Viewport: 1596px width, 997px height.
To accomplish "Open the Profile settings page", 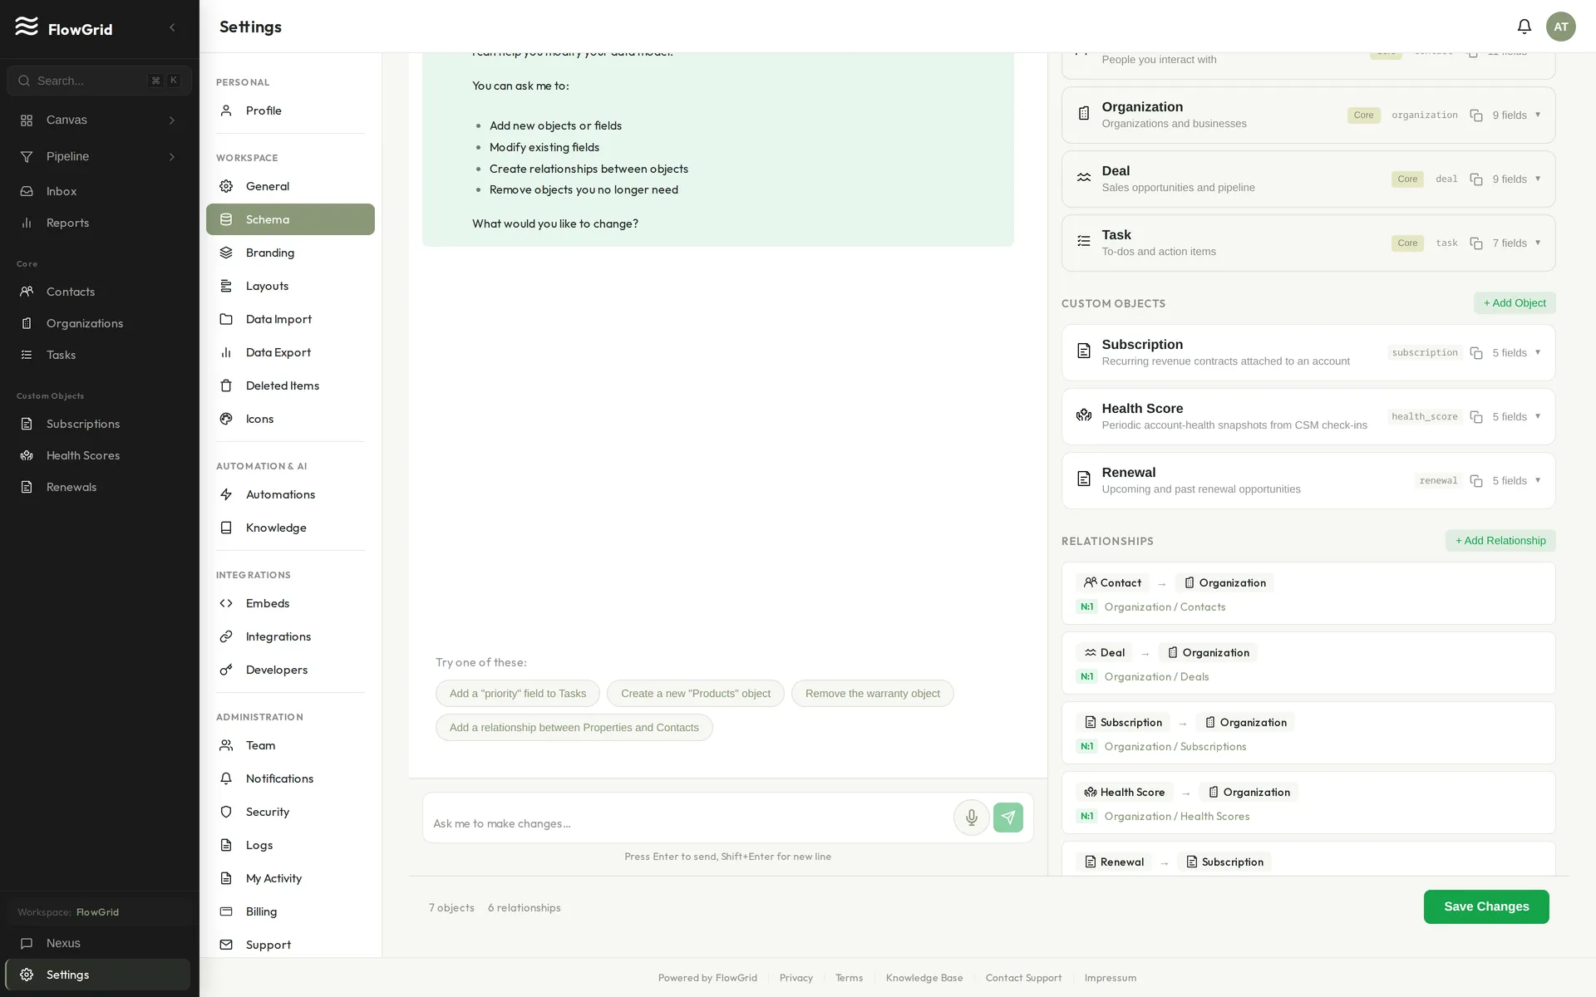I will (x=290, y=111).
